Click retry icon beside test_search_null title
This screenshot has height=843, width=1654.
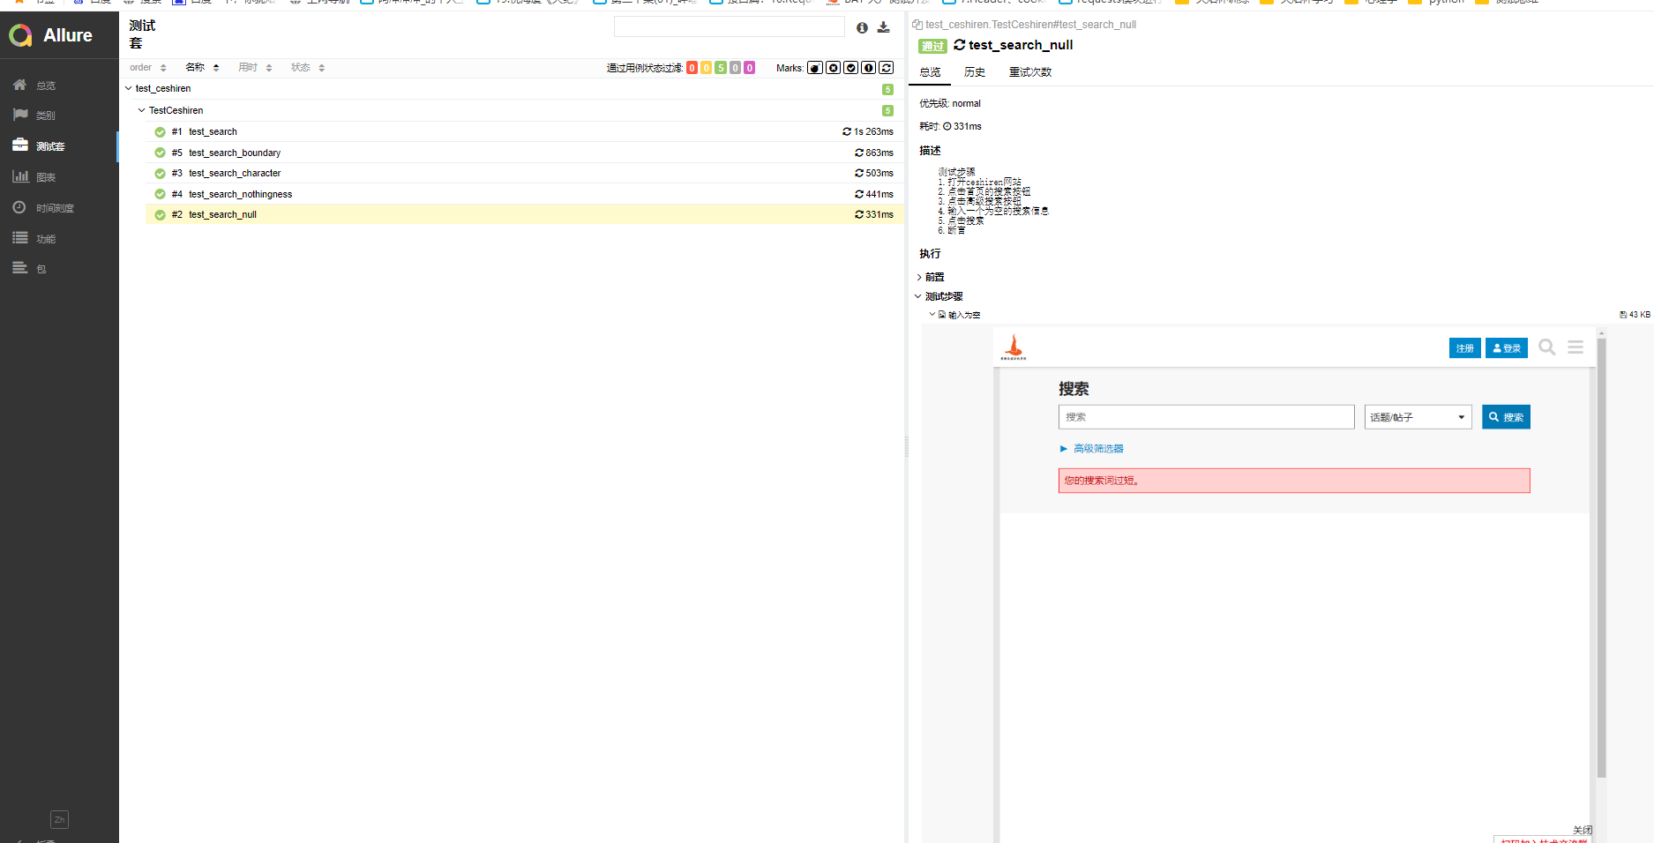pyautogui.click(x=959, y=45)
